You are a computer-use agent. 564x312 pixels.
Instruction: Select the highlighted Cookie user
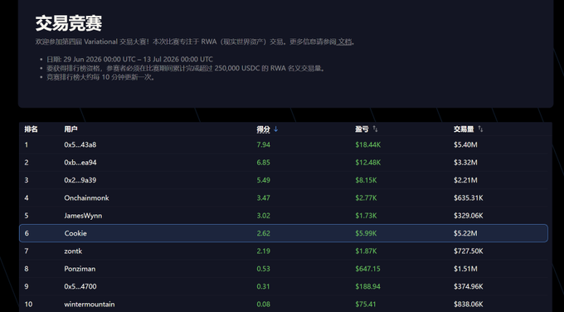point(75,233)
